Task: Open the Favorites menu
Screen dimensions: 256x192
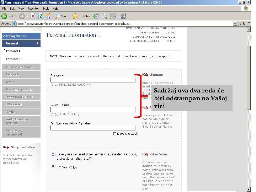Action: point(33,9)
